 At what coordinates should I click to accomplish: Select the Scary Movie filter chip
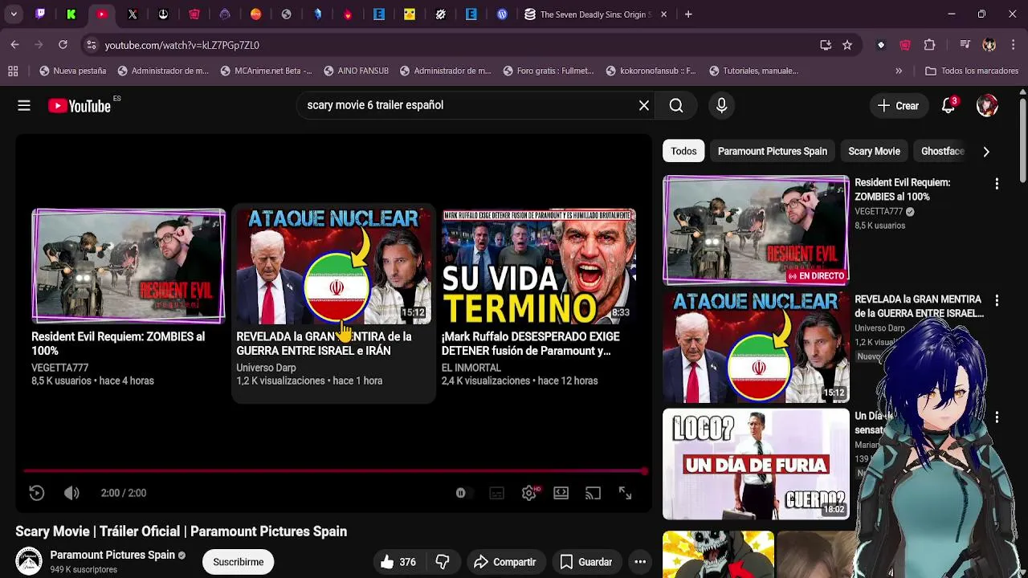(874, 151)
